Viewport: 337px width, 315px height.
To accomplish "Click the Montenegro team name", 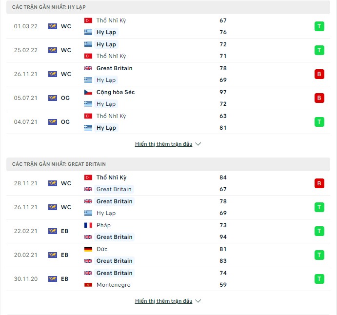I will pyautogui.click(x=114, y=285).
